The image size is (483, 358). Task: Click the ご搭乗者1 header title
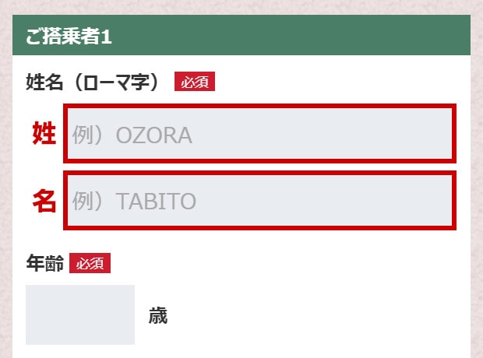(x=69, y=36)
